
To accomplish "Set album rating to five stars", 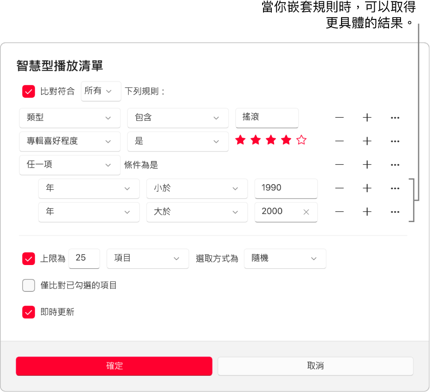I will (x=301, y=140).
